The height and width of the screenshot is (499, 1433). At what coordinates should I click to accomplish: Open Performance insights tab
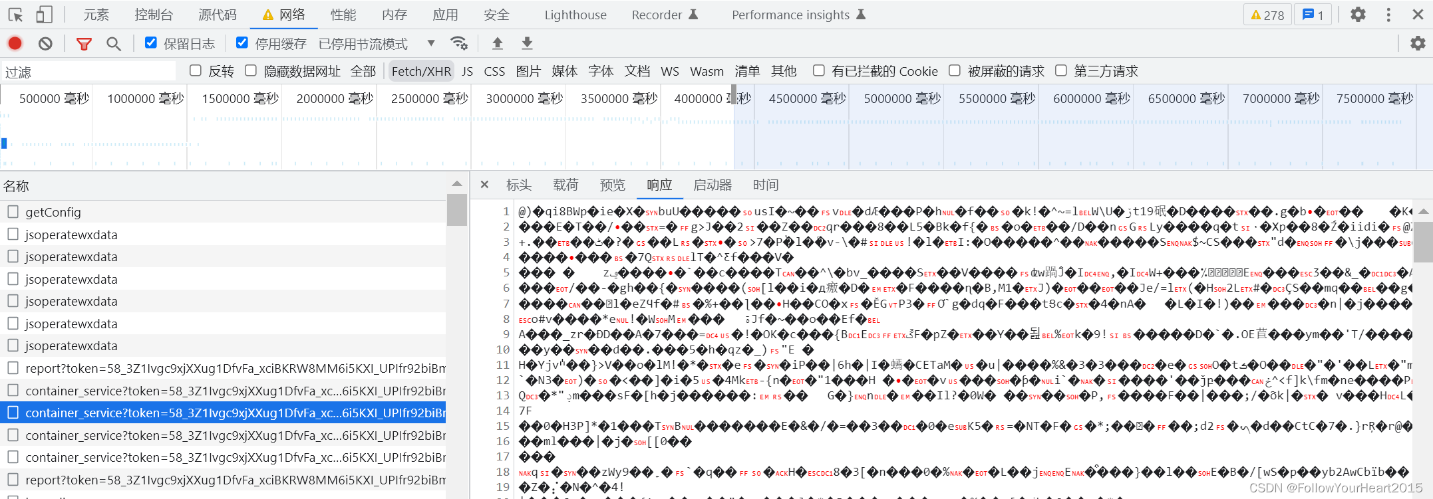(x=798, y=15)
